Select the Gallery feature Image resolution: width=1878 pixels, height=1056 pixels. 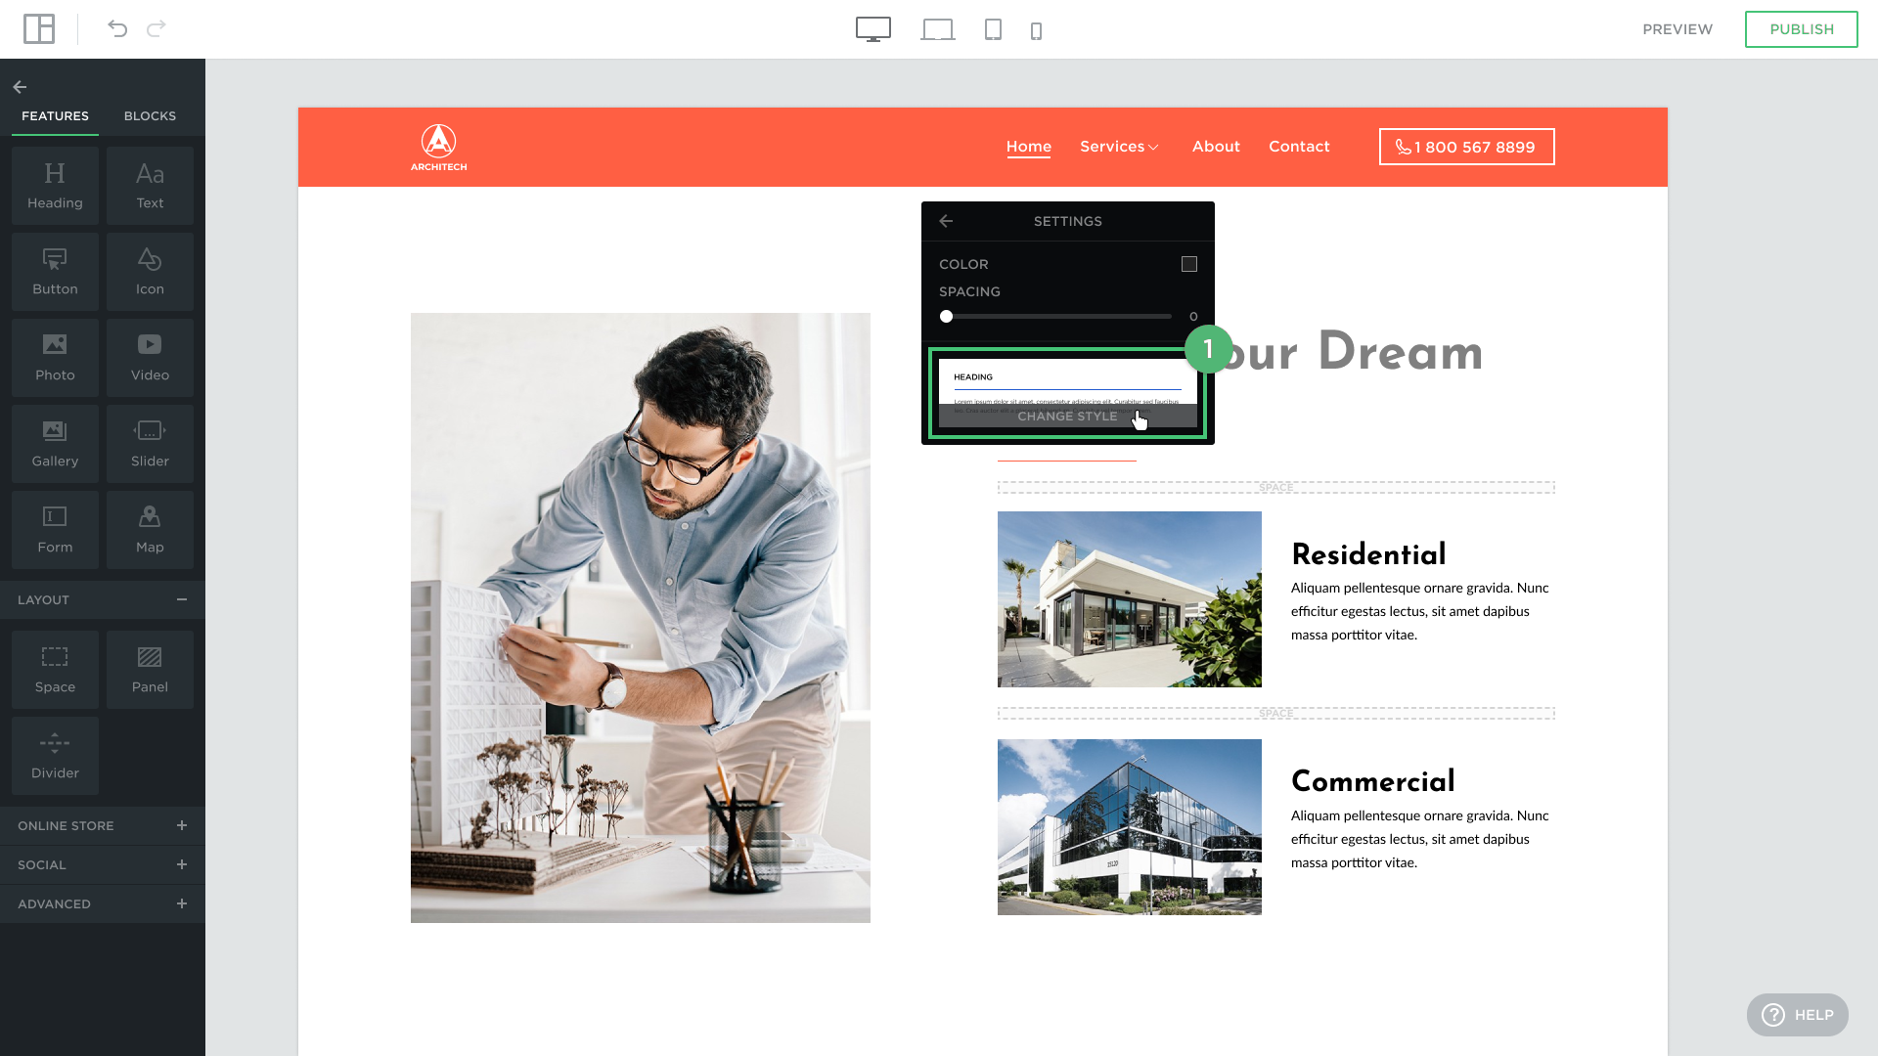click(55, 444)
